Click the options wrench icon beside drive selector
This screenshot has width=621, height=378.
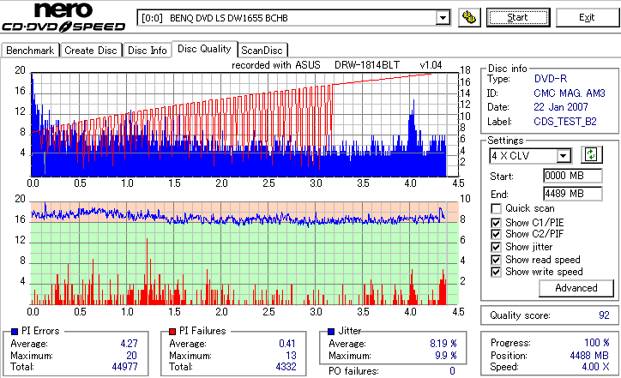click(x=469, y=18)
